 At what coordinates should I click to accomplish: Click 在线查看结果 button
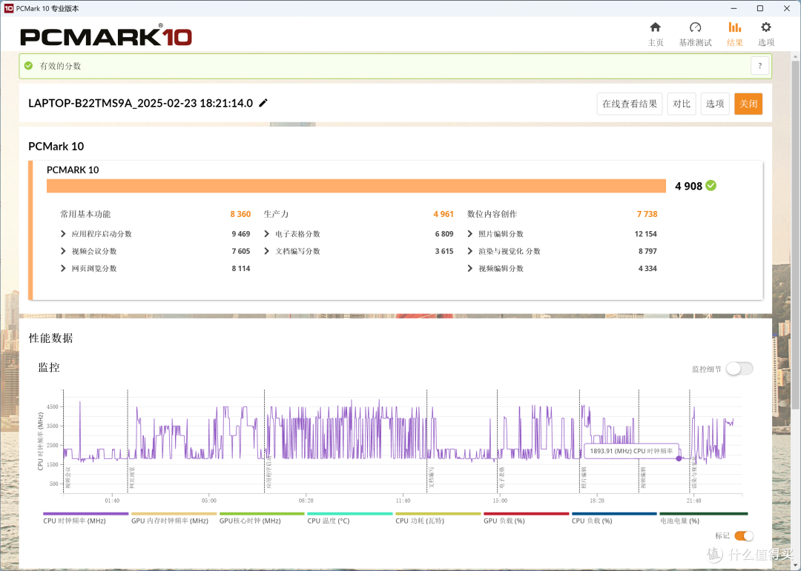[x=630, y=104]
